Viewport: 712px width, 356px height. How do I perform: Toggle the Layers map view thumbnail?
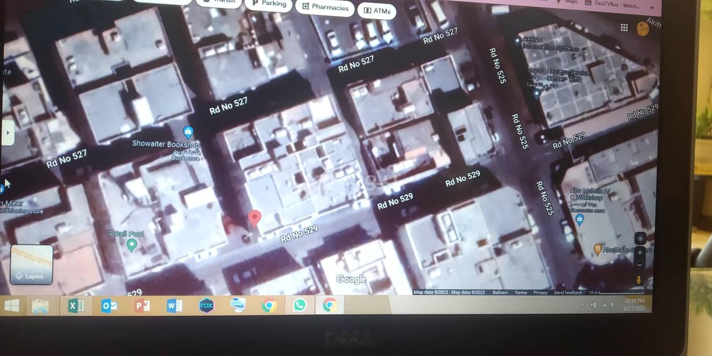tap(31, 265)
